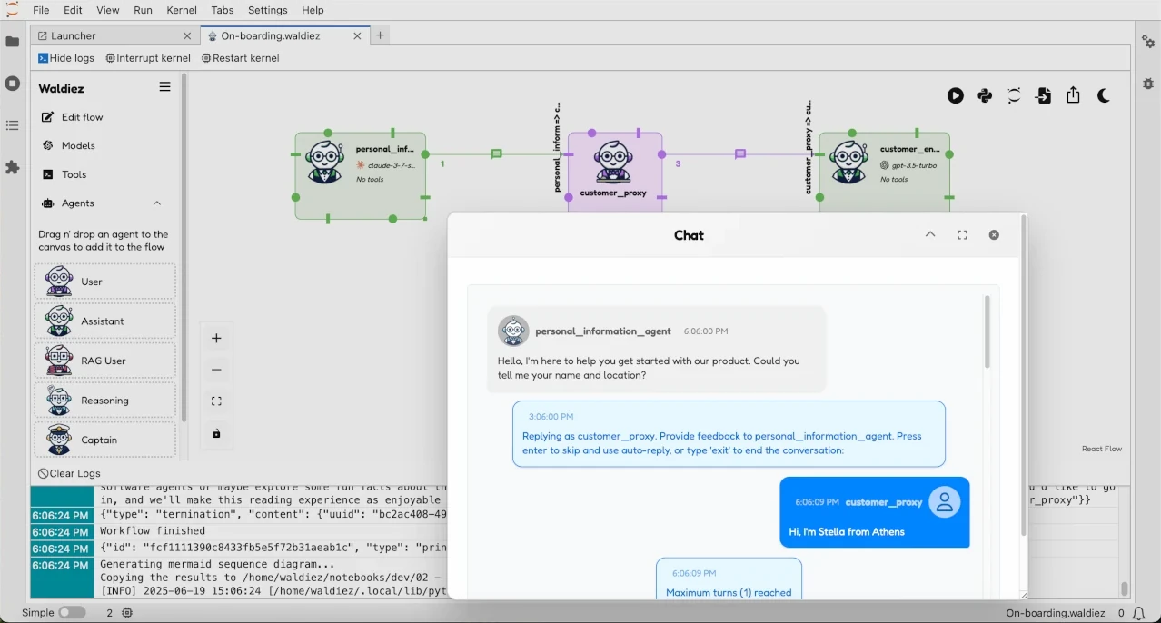The height and width of the screenshot is (623, 1161).
Task: Click the convert to Python icon
Action: click(x=985, y=96)
